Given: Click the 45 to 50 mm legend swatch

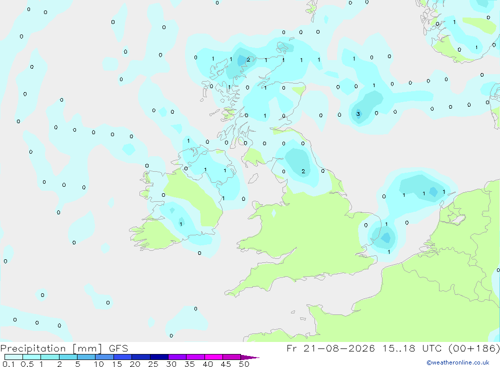Looking at the screenshot, I should 232,357.
